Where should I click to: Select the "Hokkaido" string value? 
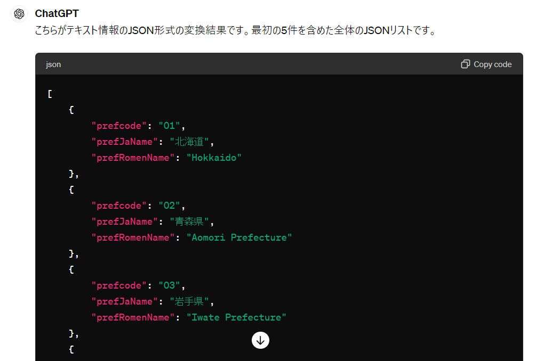click(x=214, y=157)
